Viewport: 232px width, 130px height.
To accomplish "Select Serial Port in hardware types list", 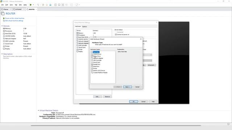I will coord(96,66).
